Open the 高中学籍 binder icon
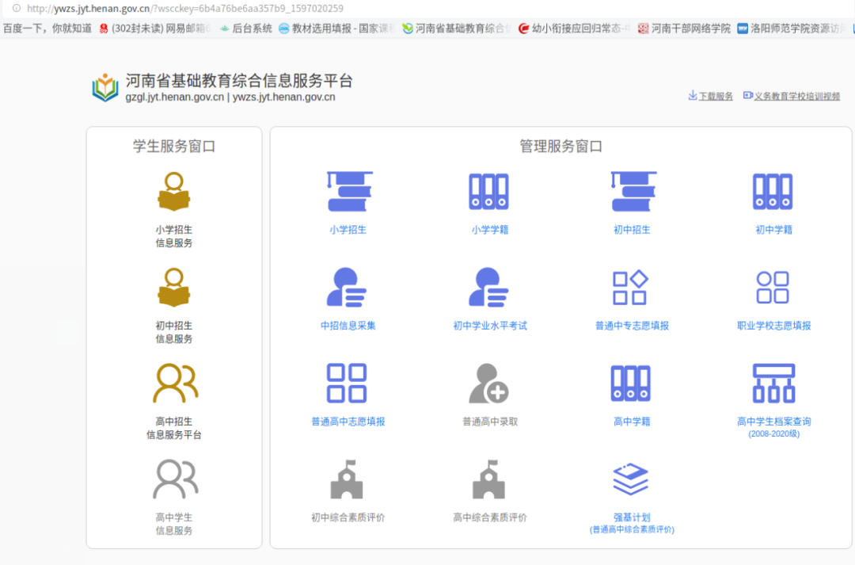Screen dimensions: 855x565 point(631,384)
